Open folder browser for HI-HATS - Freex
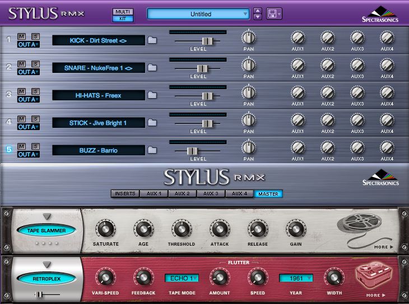409x304 pixels. 152,95
